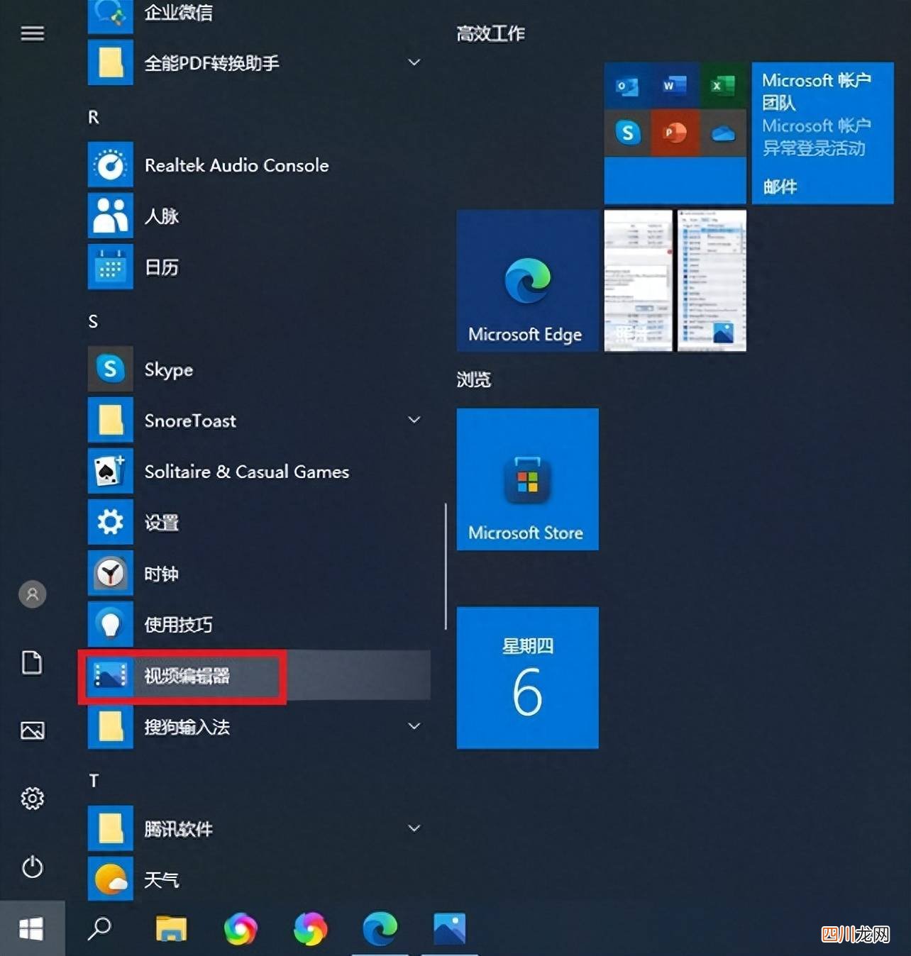Image resolution: width=911 pixels, height=956 pixels.
Task: Click the Solitaire & Casual Games label
Action: 246,472
